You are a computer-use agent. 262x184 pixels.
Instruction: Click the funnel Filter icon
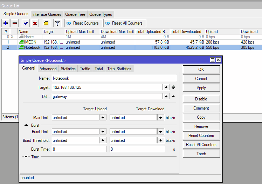tap(57, 23)
